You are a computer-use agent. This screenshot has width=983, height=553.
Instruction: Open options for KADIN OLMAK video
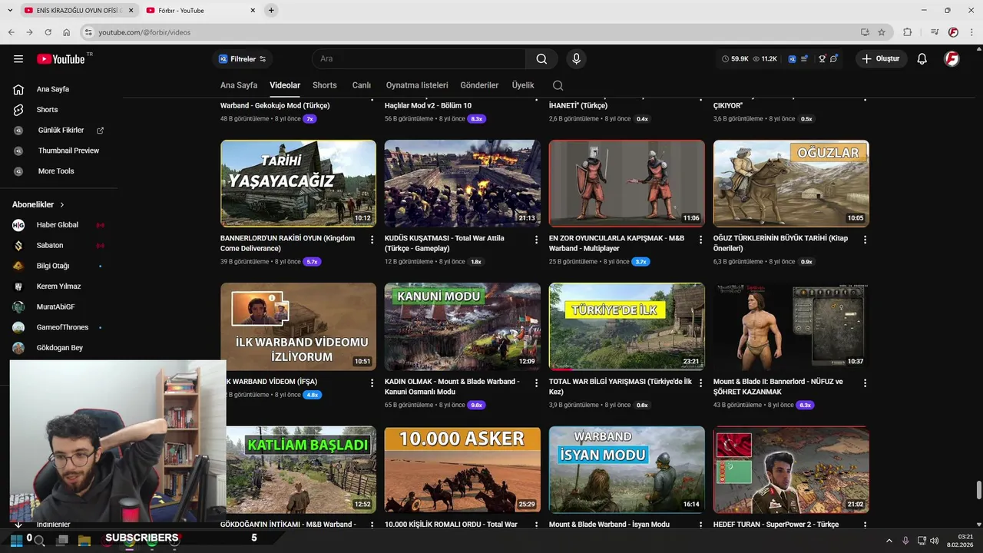(x=537, y=382)
